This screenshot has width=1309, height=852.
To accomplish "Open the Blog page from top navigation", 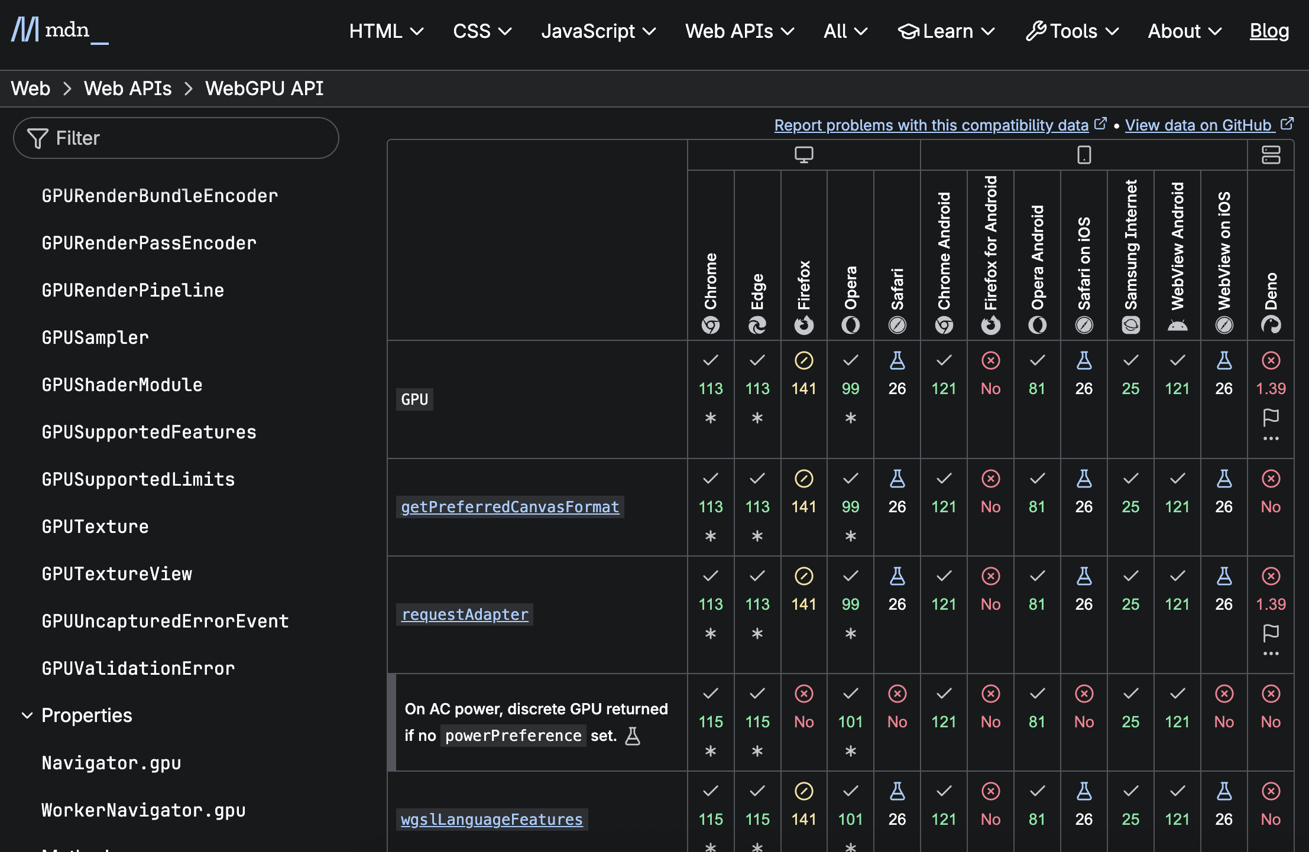I will point(1269,31).
